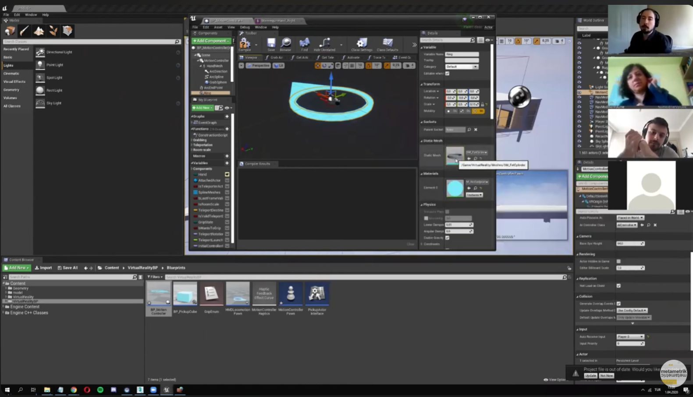Screen dimensions: 693x397
Task: Select Landscape mode icon
Action: click(39, 31)
